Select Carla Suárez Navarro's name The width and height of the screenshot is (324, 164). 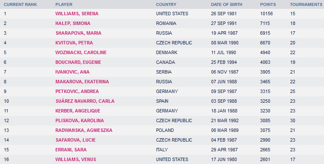tap(85, 101)
